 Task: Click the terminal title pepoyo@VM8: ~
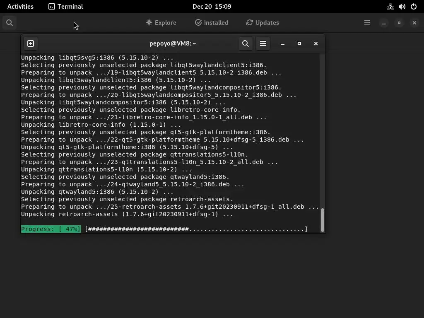pos(173,43)
